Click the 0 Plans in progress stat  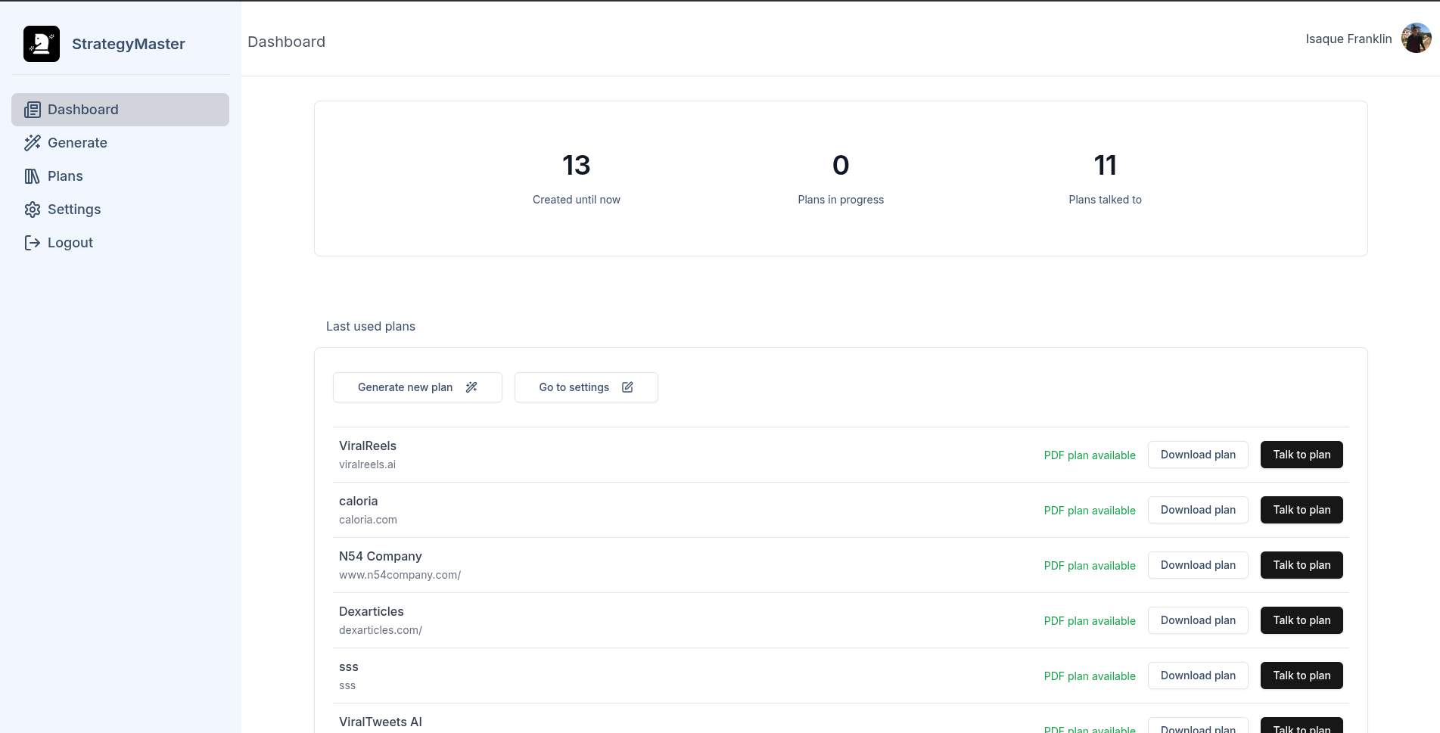pyautogui.click(x=841, y=179)
